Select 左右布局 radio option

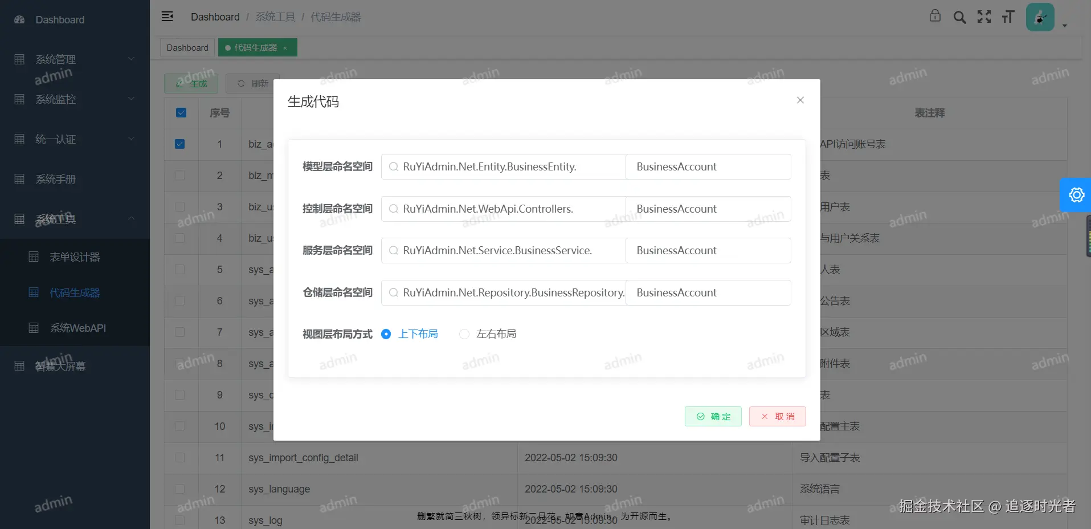tap(488, 334)
